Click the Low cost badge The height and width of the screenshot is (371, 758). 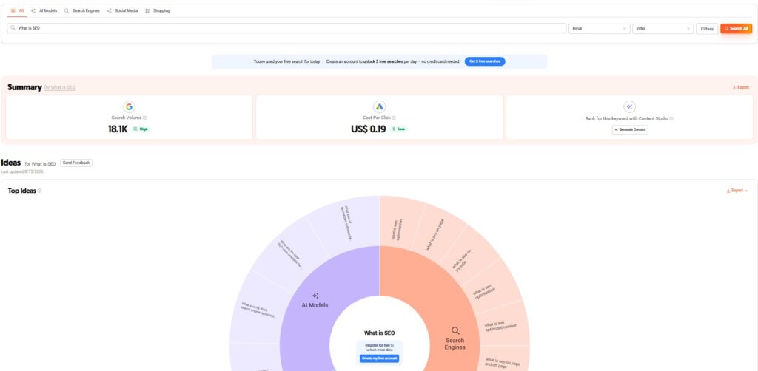[x=399, y=129]
